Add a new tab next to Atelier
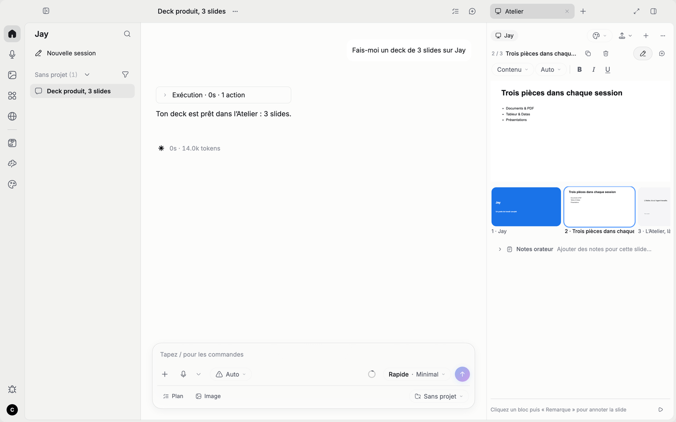Screen dimensions: 676x422 (583, 11)
